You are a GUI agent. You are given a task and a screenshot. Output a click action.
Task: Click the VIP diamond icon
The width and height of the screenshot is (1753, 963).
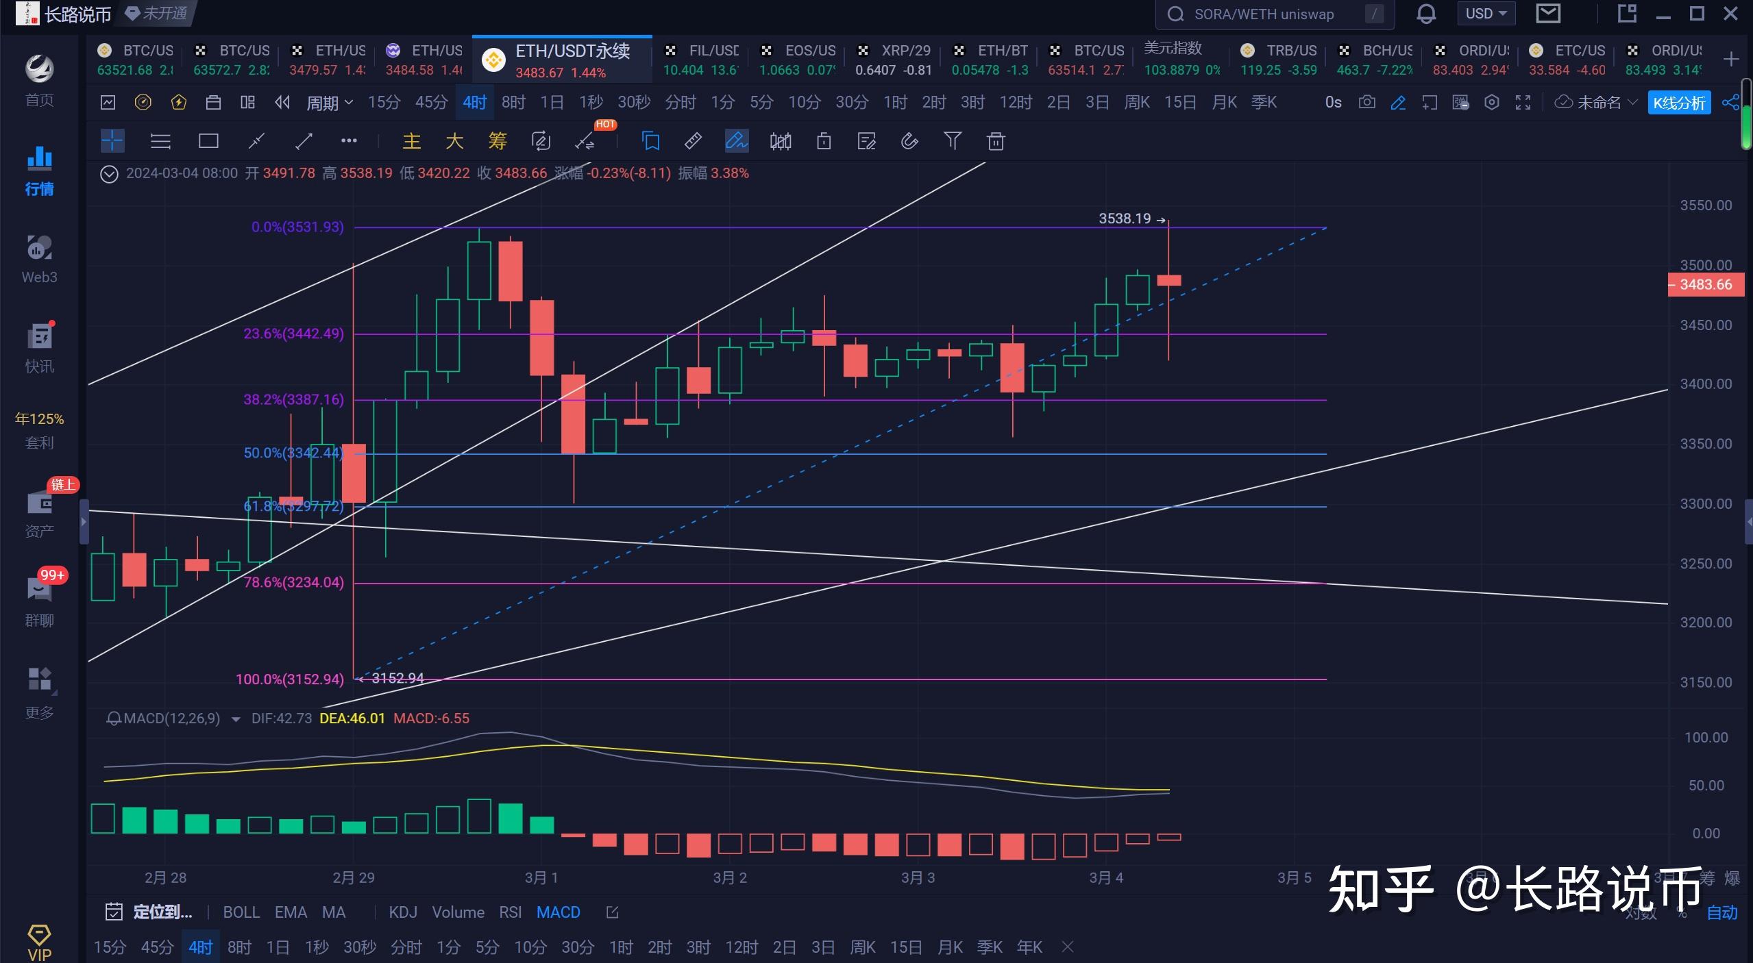39,942
